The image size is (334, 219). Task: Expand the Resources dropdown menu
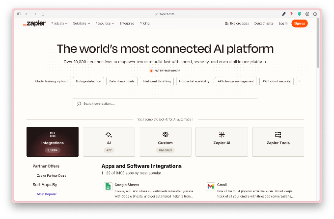point(105,24)
